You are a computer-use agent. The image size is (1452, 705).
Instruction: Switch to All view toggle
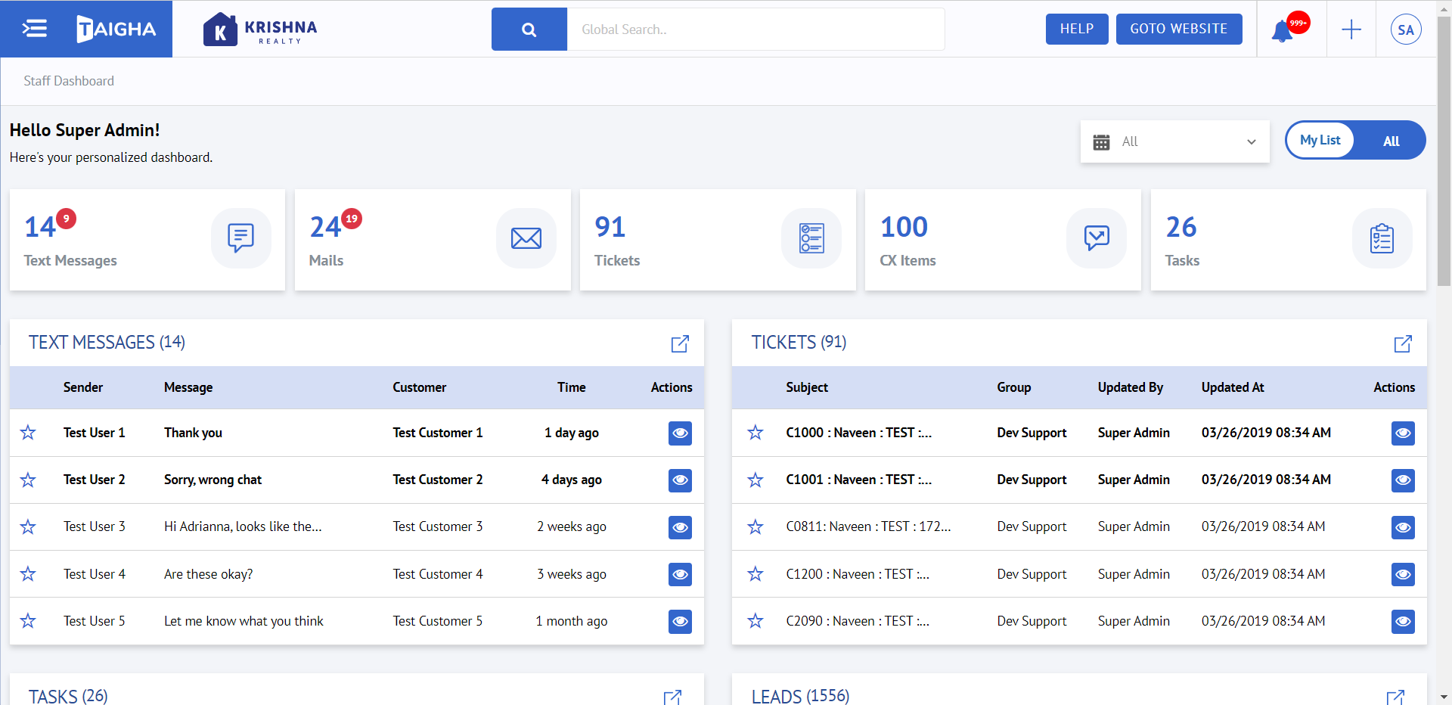(1391, 141)
